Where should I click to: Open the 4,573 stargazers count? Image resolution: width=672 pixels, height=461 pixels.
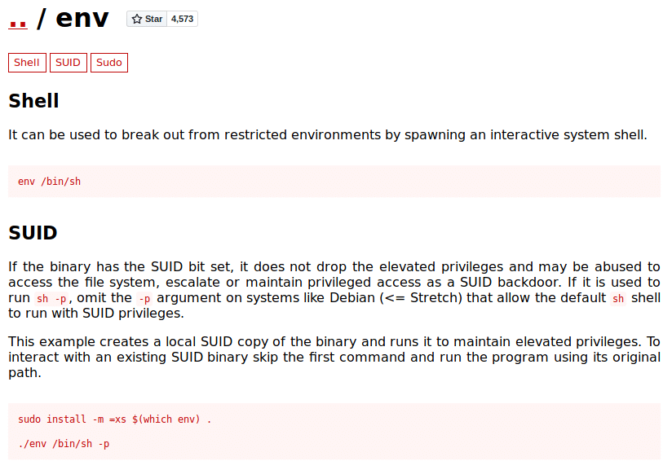[x=182, y=19]
